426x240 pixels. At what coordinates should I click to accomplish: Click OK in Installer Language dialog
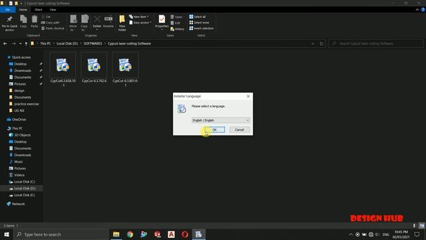[x=214, y=130]
